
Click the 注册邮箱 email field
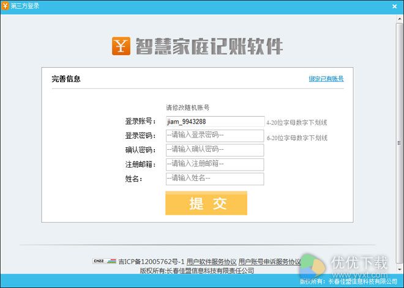click(215, 164)
